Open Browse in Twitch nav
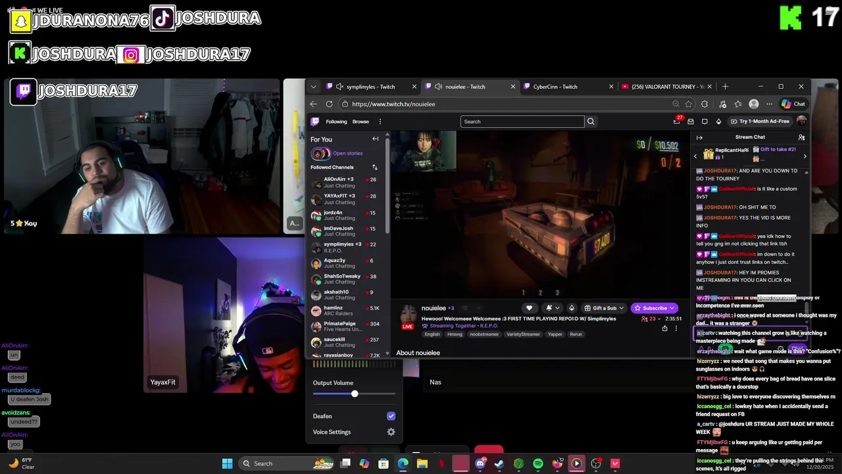Screen dimensions: 842x474 pos(360,122)
